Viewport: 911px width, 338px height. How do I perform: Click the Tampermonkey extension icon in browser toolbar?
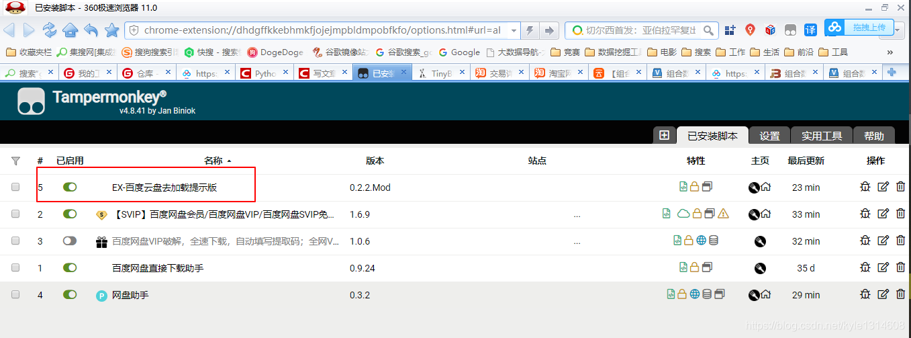click(x=791, y=30)
